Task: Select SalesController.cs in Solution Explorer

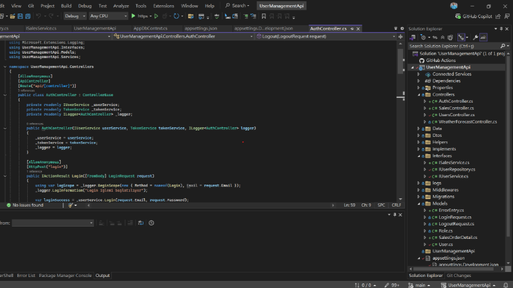Action: point(456,108)
